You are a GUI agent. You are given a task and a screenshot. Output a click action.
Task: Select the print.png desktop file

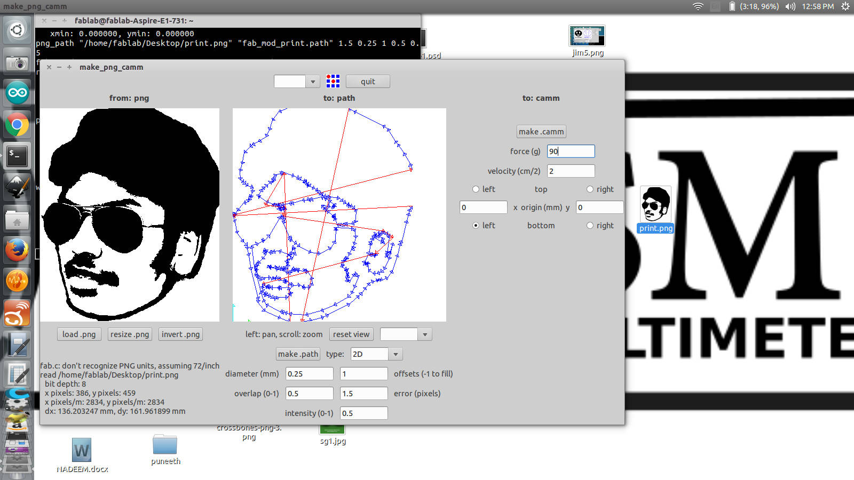pos(656,210)
